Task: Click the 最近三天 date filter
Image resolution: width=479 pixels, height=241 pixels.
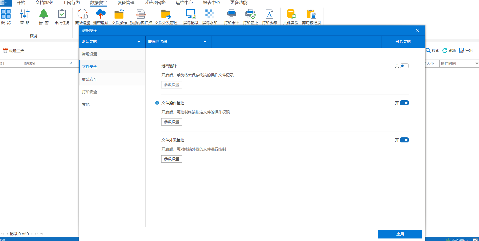Action: pos(14,51)
